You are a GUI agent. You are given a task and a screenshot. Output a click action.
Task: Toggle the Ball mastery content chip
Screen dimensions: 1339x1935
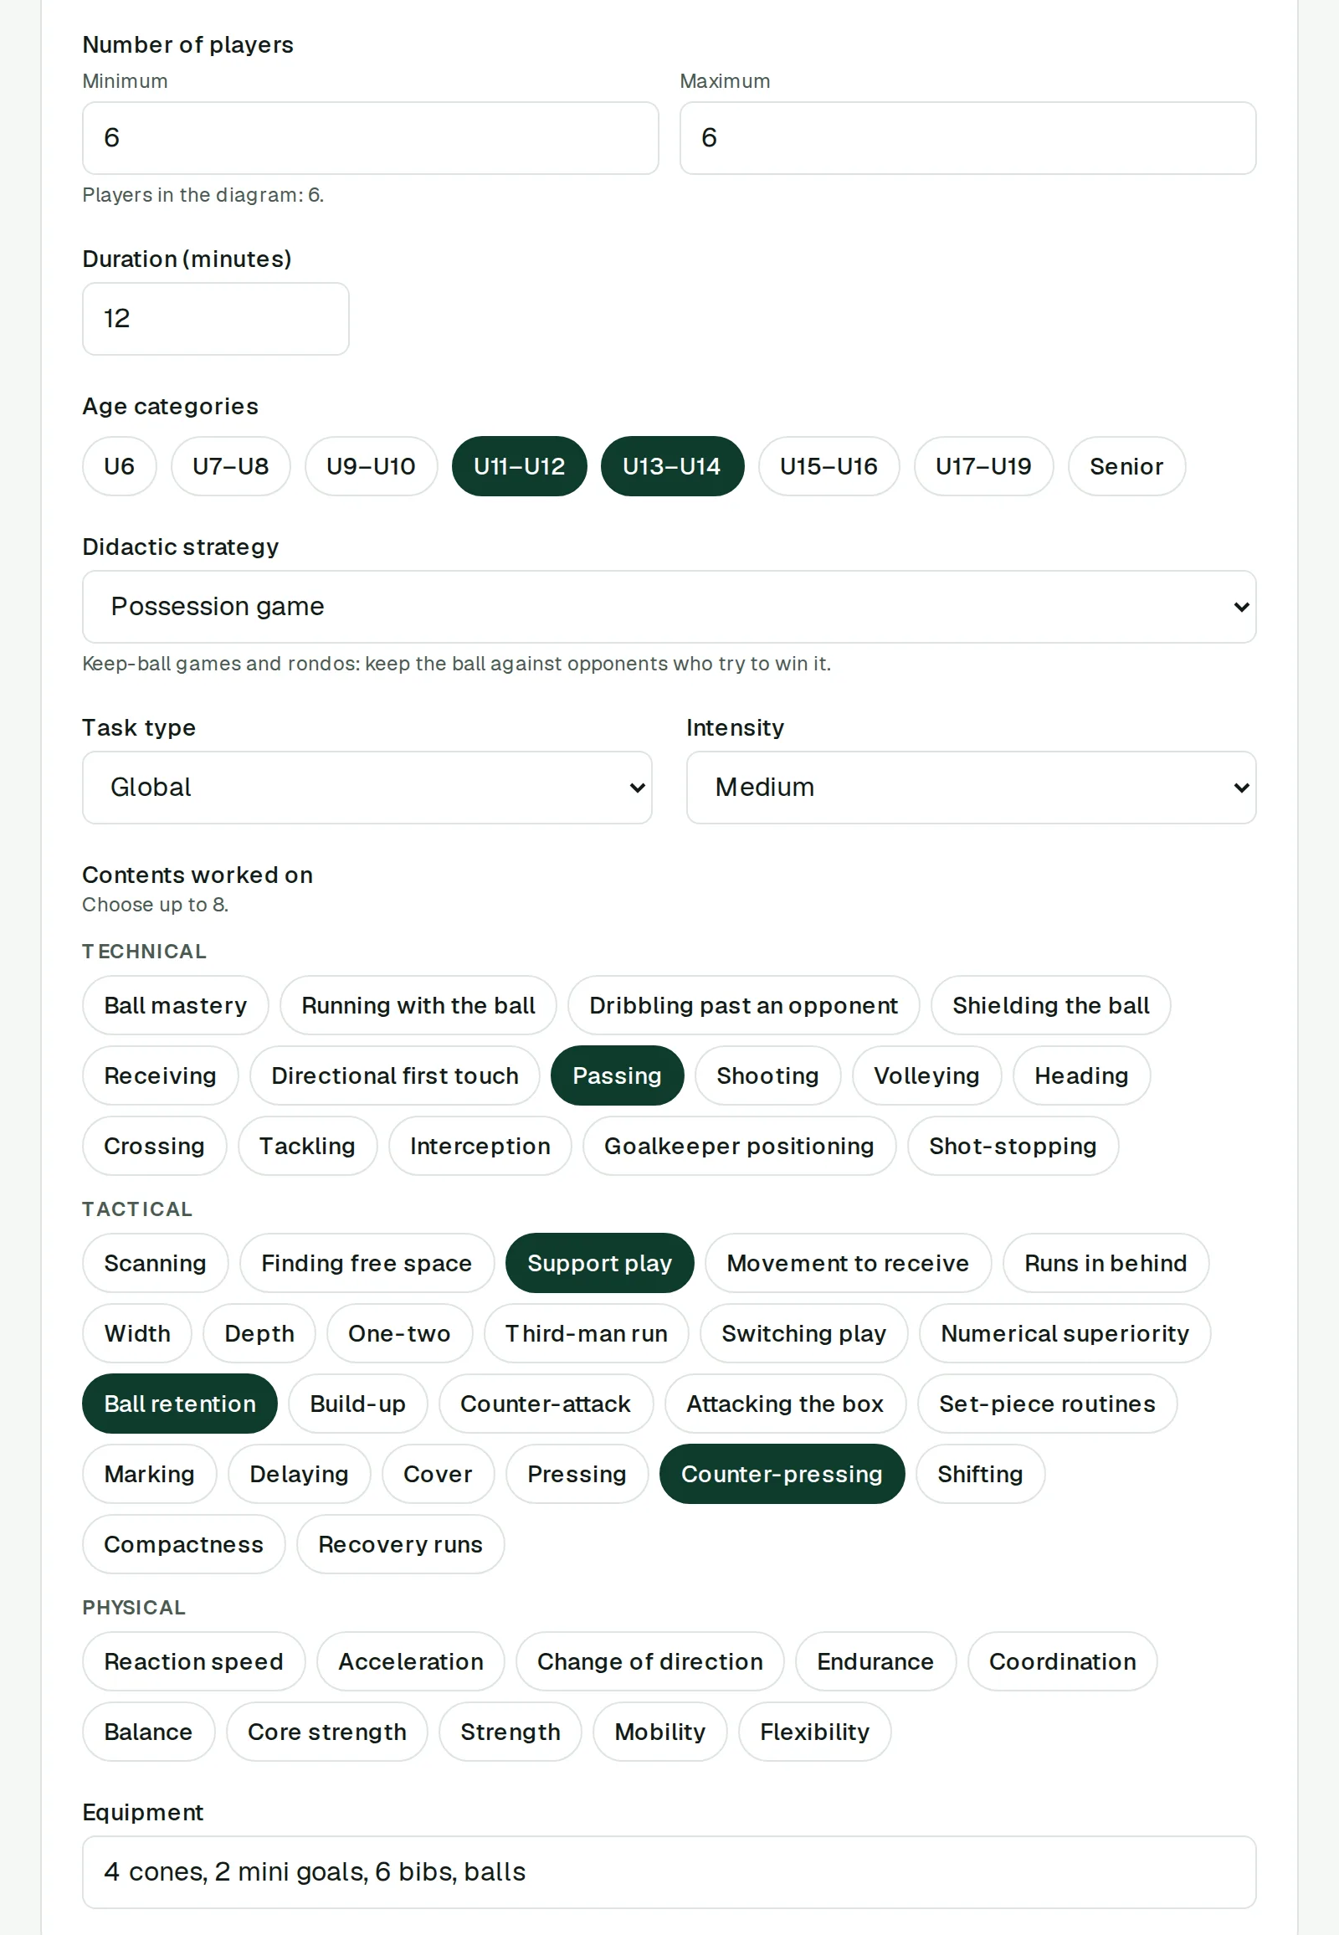pos(176,1005)
